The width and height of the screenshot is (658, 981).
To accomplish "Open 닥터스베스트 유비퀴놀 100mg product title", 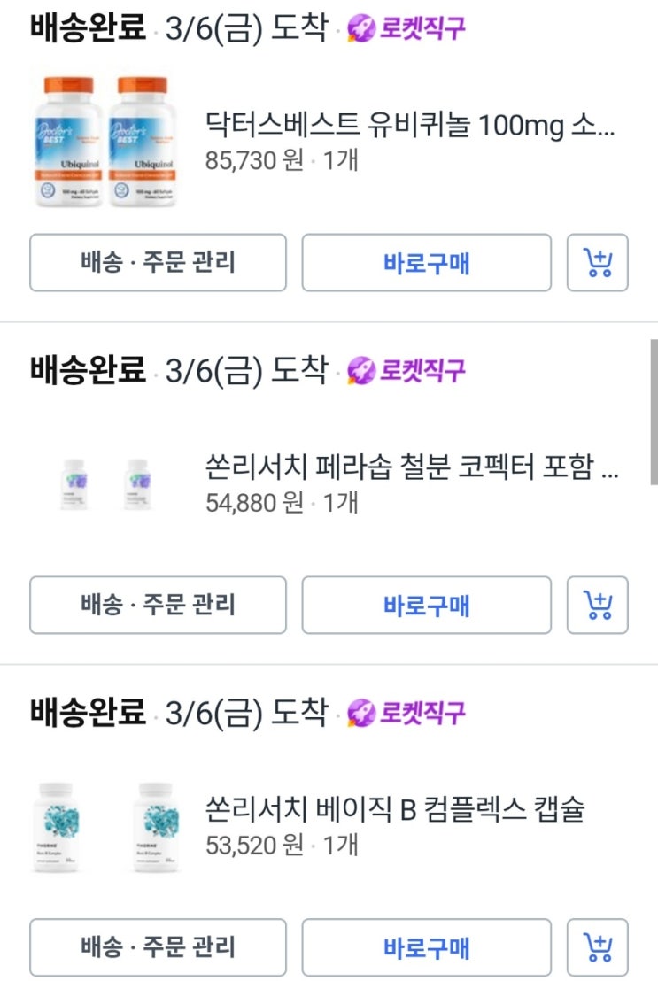I will click(x=409, y=125).
